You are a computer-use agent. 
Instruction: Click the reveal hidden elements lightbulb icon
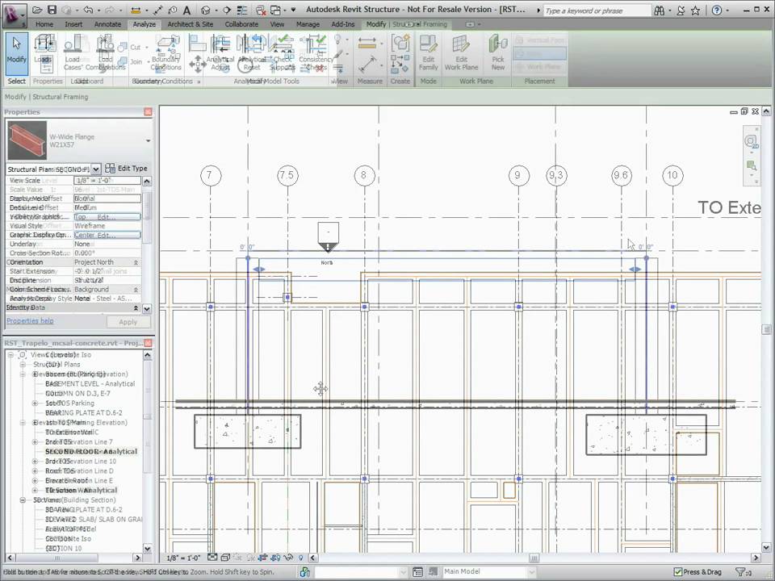pos(300,558)
